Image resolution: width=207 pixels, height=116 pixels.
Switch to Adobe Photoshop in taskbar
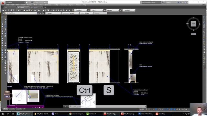(x=146, y=114)
